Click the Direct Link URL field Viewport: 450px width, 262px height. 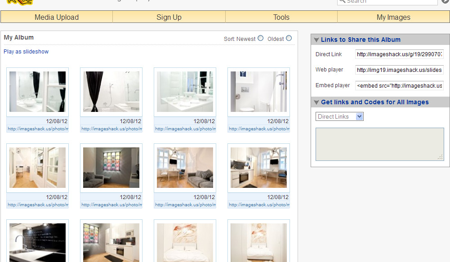pos(399,54)
